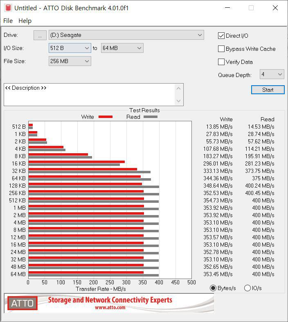Click into the Description text box
This screenshot has width=288, height=322.
coord(89,95)
